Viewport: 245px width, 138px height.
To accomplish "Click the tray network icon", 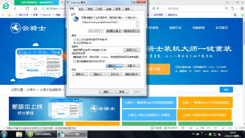I will (x=215, y=134).
